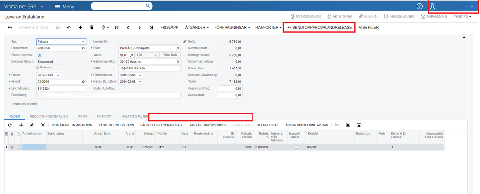
Task: Click the Beskrivning text field
Action: click(x=108, y=95)
